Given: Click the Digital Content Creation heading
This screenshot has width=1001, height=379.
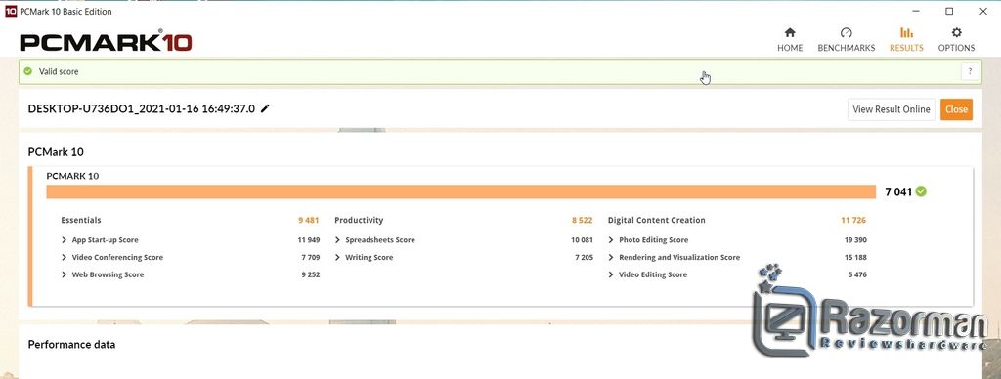Looking at the screenshot, I should point(656,220).
